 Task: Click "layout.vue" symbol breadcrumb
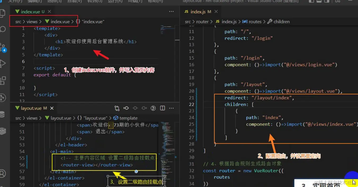pyautogui.click(x=93, y=118)
